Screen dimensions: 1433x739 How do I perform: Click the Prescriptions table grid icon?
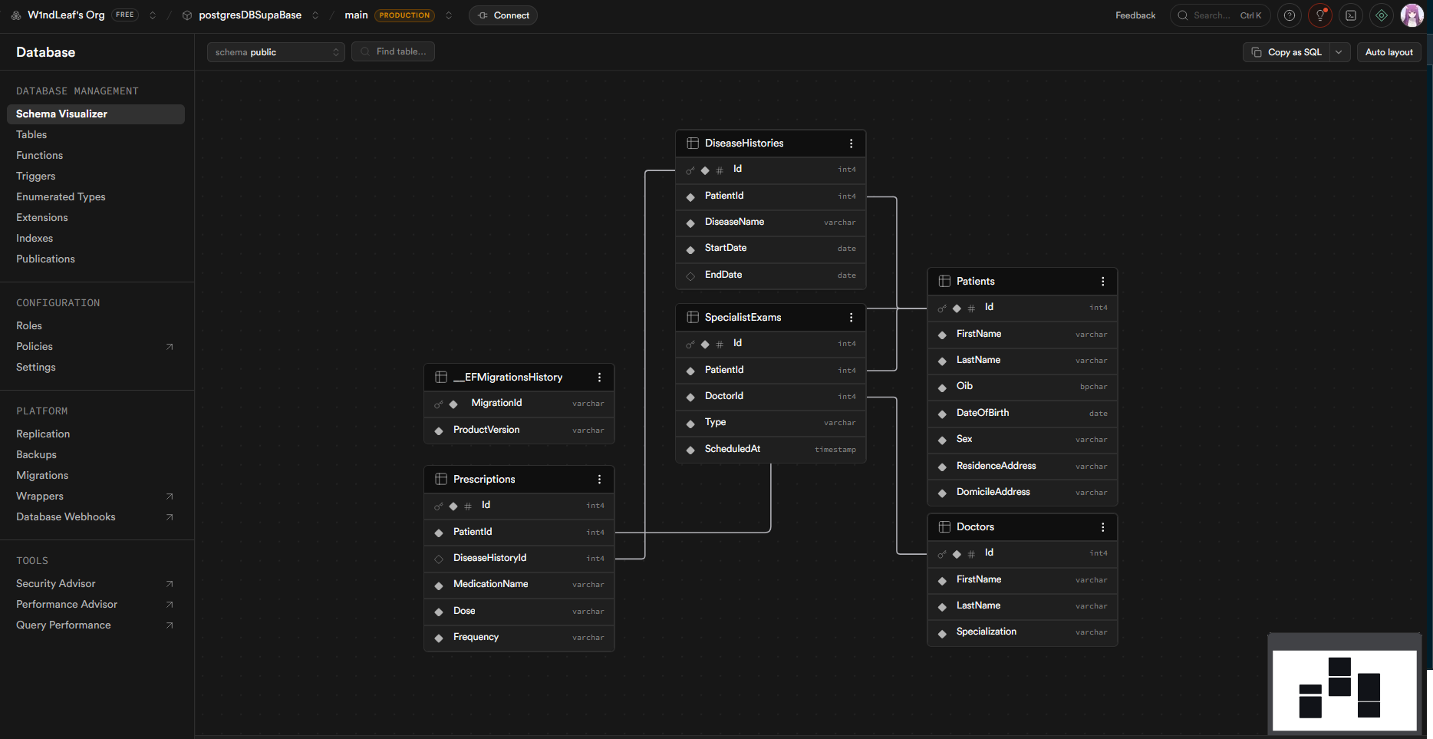(x=441, y=480)
